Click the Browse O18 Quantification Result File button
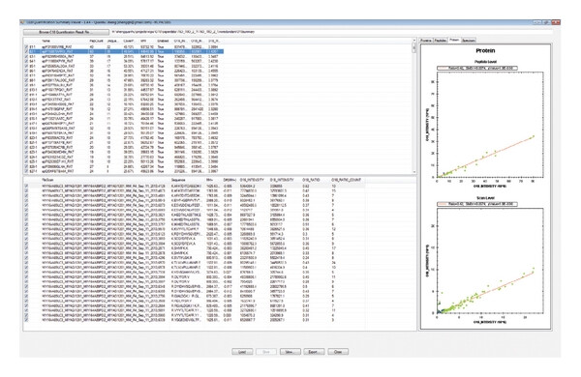The height and width of the screenshot is (377, 581). click(66, 32)
